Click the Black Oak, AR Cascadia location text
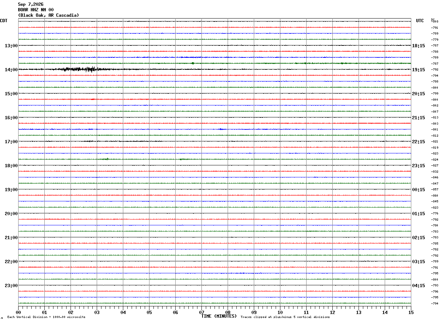 tap(48, 15)
